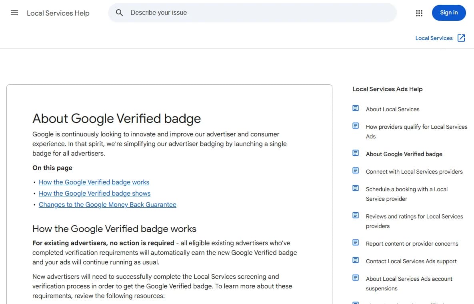Screen dimensions: 474x304
Task: Open Schedule a booking with a Local Service provider
Action: pos(406,194)
